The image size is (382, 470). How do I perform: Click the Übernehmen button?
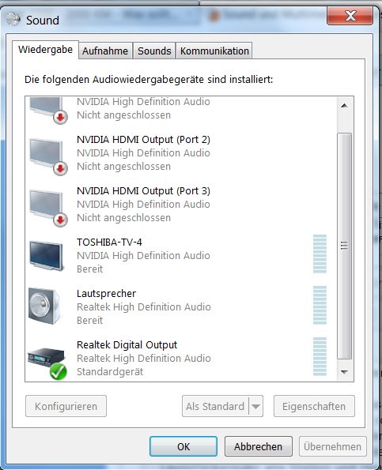pyautogui.click(x=332, y=446)
